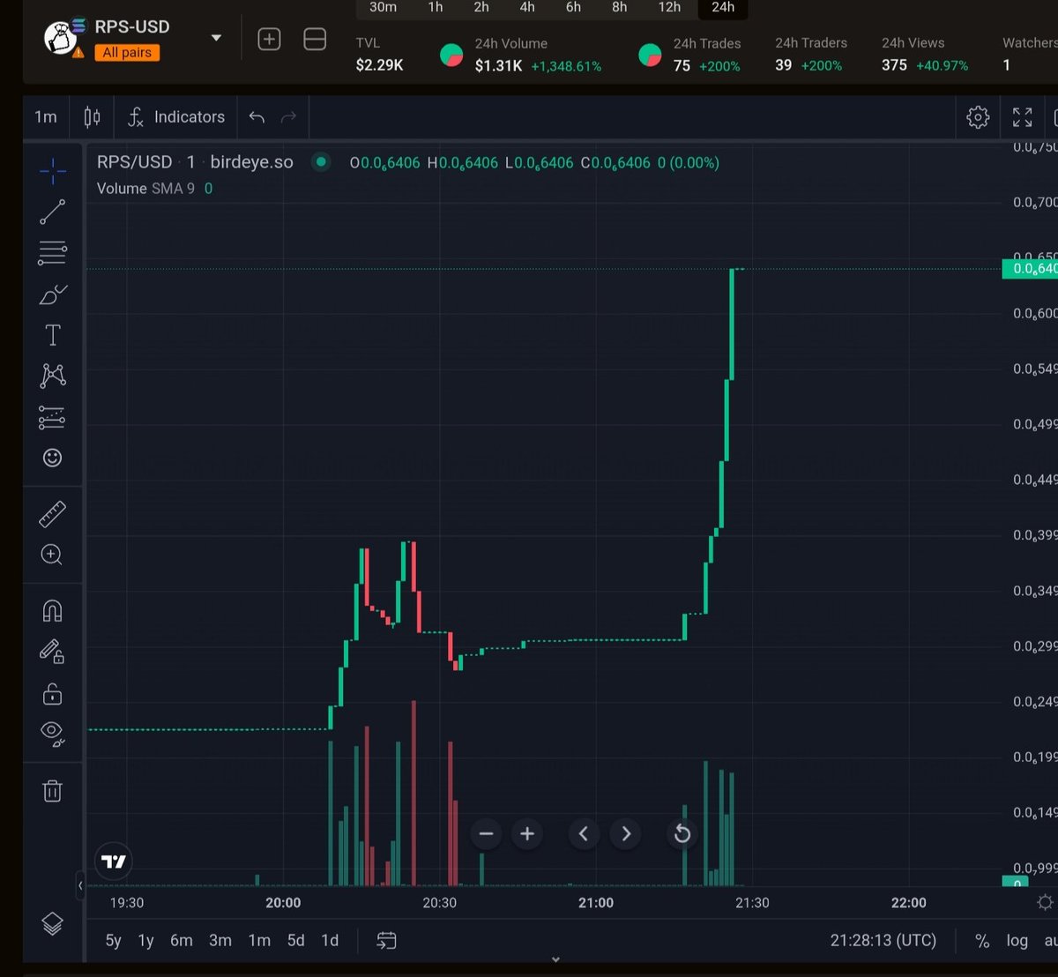
Task: Set date range to 5d
Action: point(296,940)
